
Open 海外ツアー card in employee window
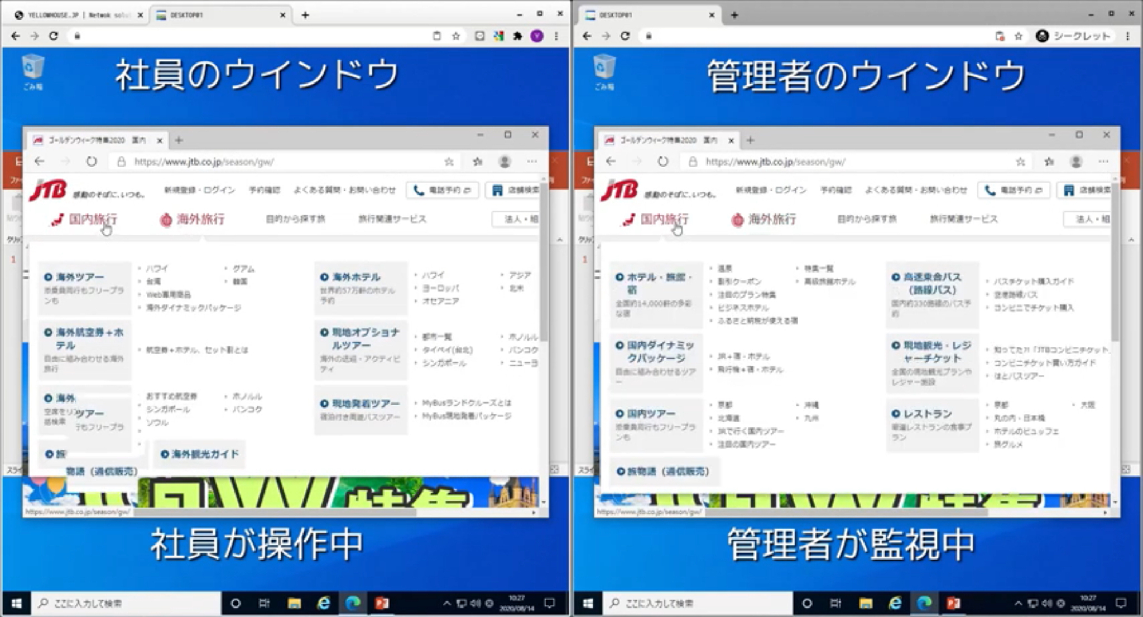click(x=85, y=288)
